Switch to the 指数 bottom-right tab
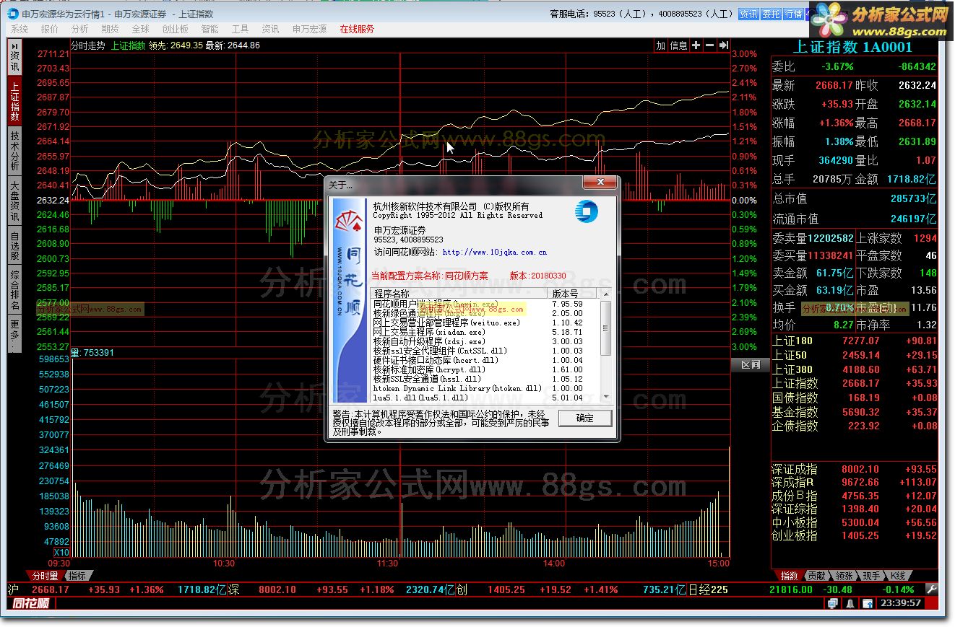This screenshot has width=955, height=627. pos(790,576)
